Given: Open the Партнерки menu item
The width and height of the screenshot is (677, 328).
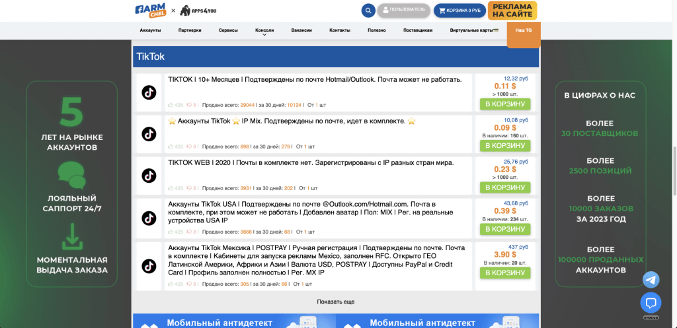Looking at the screenshot, I should pyautogui.click(x=190, y=30).
